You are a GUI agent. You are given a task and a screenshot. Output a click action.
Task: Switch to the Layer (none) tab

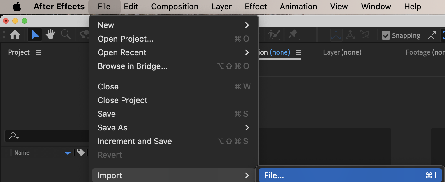click(x=342, y=52)
